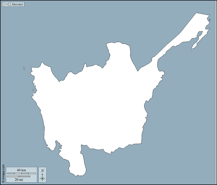
Task: Click the 20 mi scale text
Action: point(19,180)
